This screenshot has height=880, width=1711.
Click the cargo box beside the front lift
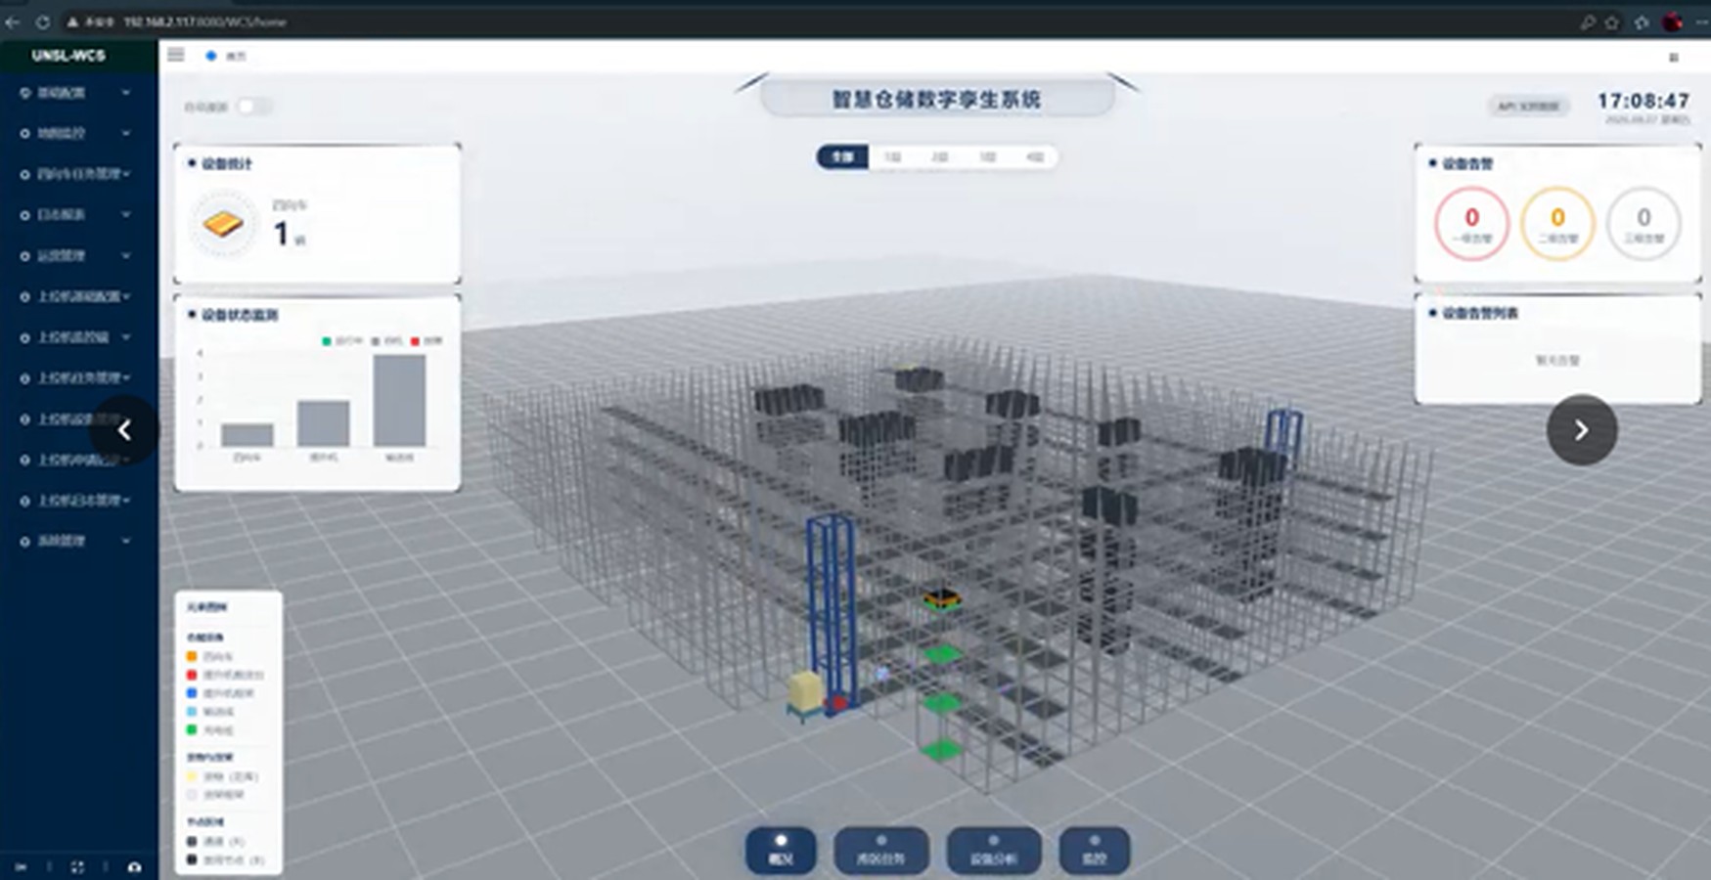(x=805, y=693)
